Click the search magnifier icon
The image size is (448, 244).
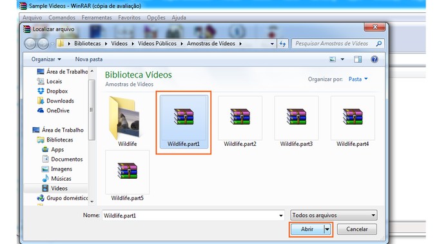tap(379, 44)
